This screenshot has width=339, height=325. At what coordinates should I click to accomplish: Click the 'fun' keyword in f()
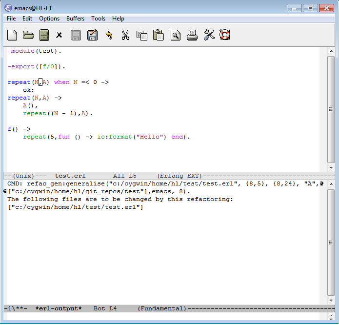pos(64,137)
